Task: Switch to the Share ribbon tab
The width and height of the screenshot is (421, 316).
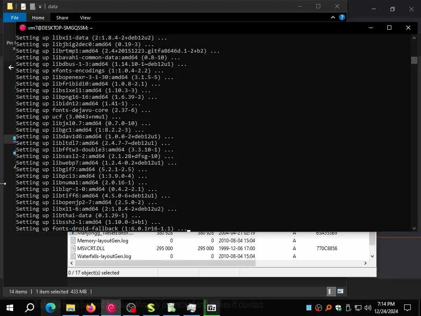Action: (x=62, y=18)
